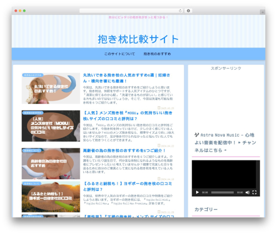Image resolution: width=277 pixels, height=234 pixels.
Task: Click the スポンサーリンク sidebar label
Action: pos(226,68)
